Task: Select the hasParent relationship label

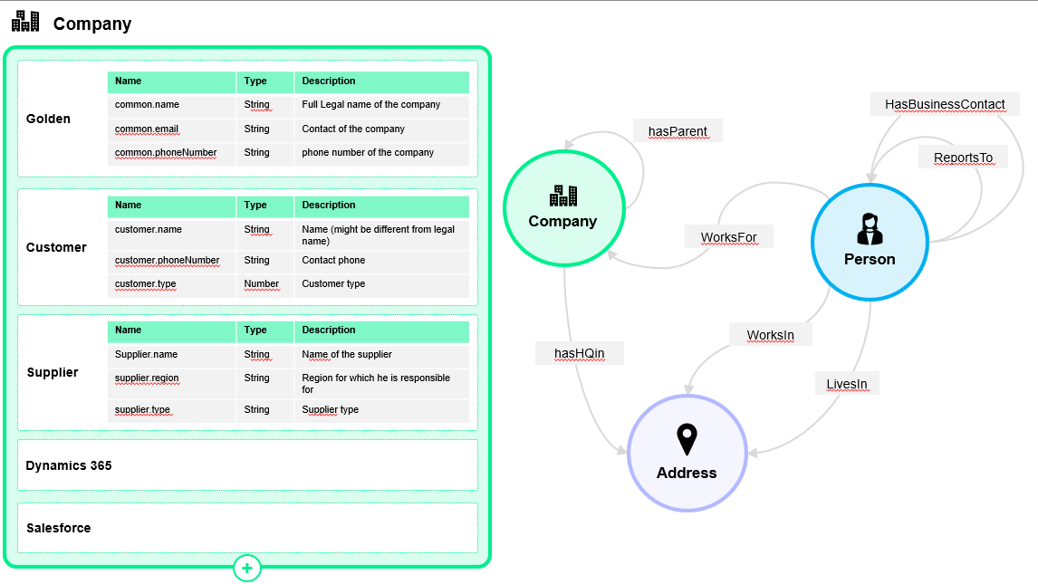Action: pos(678,132)
